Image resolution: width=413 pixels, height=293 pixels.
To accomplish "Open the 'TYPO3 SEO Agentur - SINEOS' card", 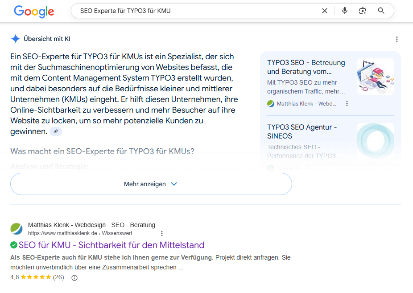I will (302, 131).
